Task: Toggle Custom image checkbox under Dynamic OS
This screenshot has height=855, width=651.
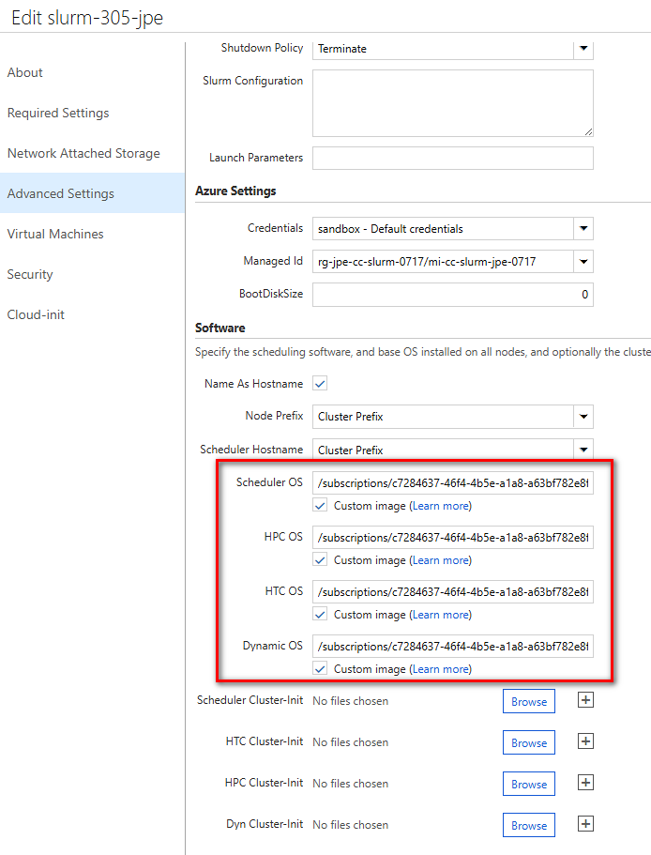Action: click(320, 669)
